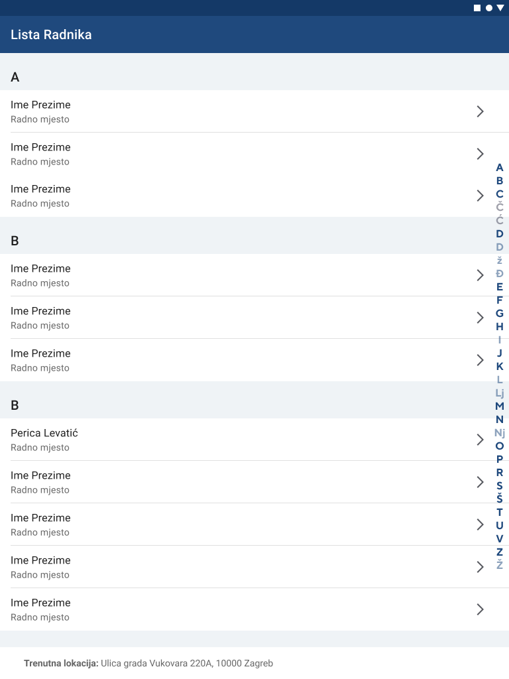The image size is (509, 679).
Task: Select letter Š in the alphabet index
Action: click(500, 499)
